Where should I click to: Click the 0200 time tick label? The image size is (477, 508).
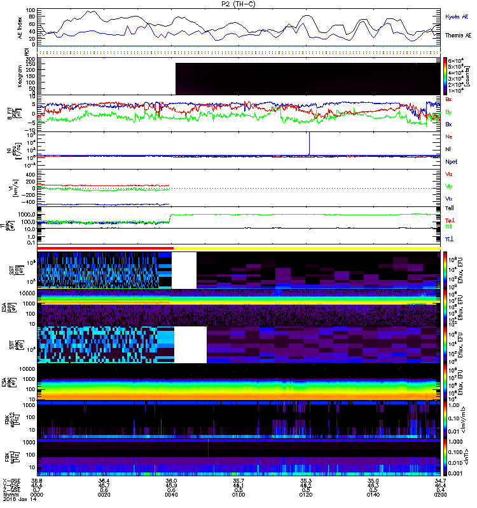(440, 495)
